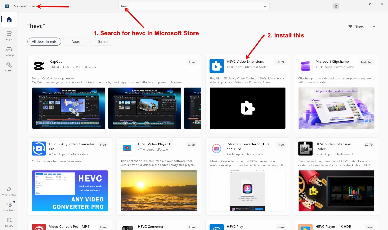Click Free button for Any Video Converter Pro
Image resolution: width=388 pixels, height=230 pixels.
103,145
